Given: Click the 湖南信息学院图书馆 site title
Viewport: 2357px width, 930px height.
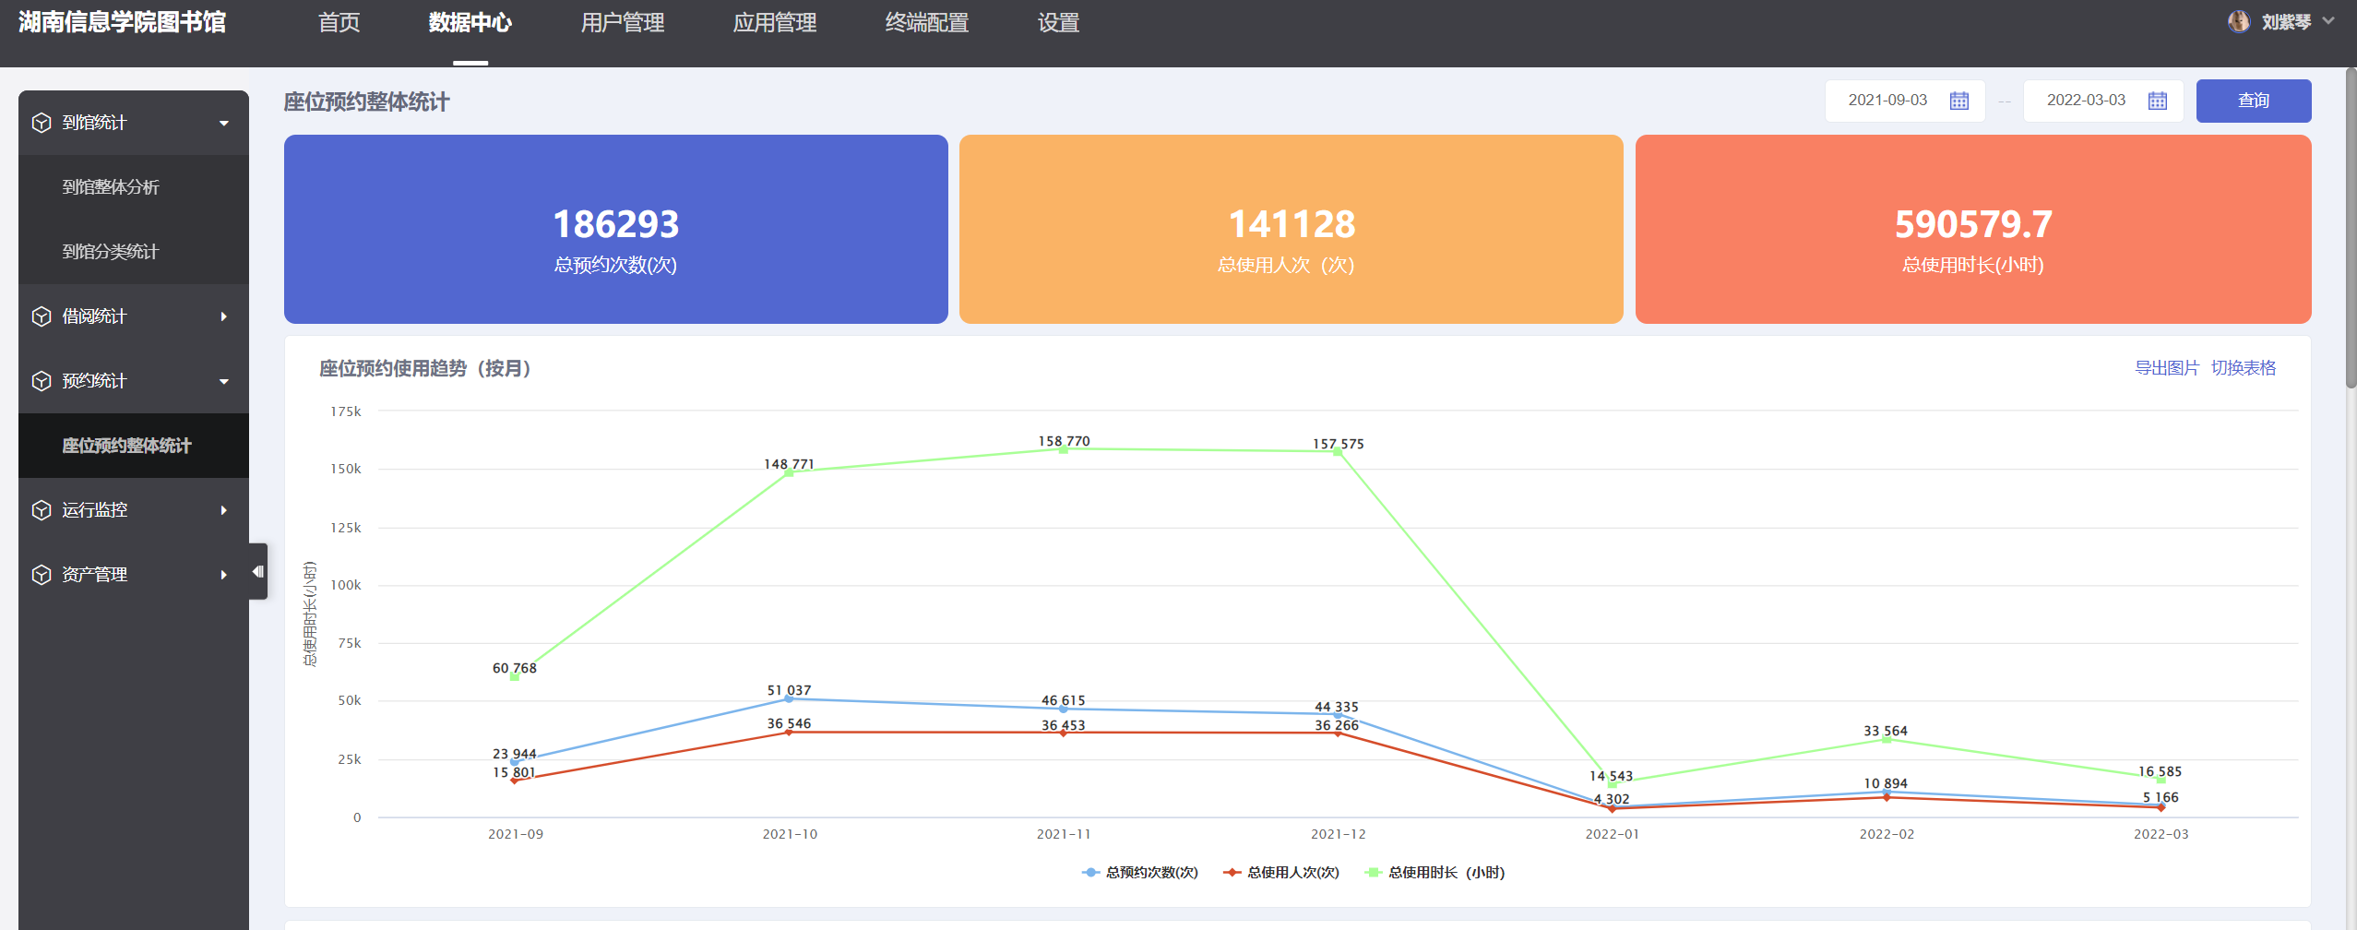Looking at the screenshot, I should pyautogui.click(x=122, y=22).
